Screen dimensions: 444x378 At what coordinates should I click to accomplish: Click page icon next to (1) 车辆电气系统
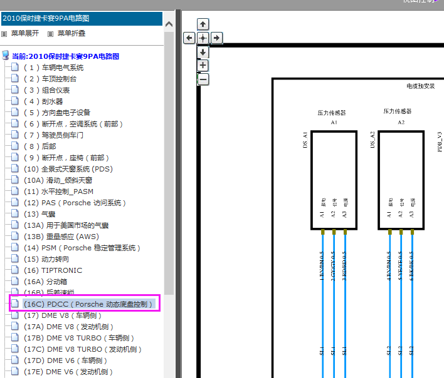[15, 67]
